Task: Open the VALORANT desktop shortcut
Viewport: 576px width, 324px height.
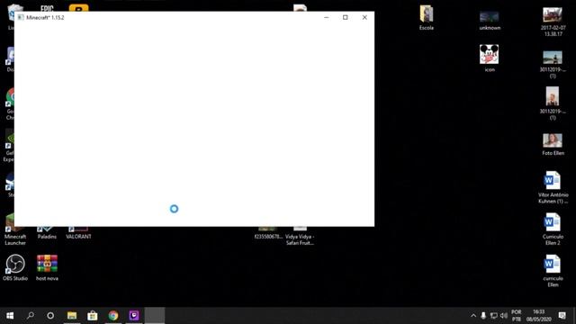Action: click(78, 233)
